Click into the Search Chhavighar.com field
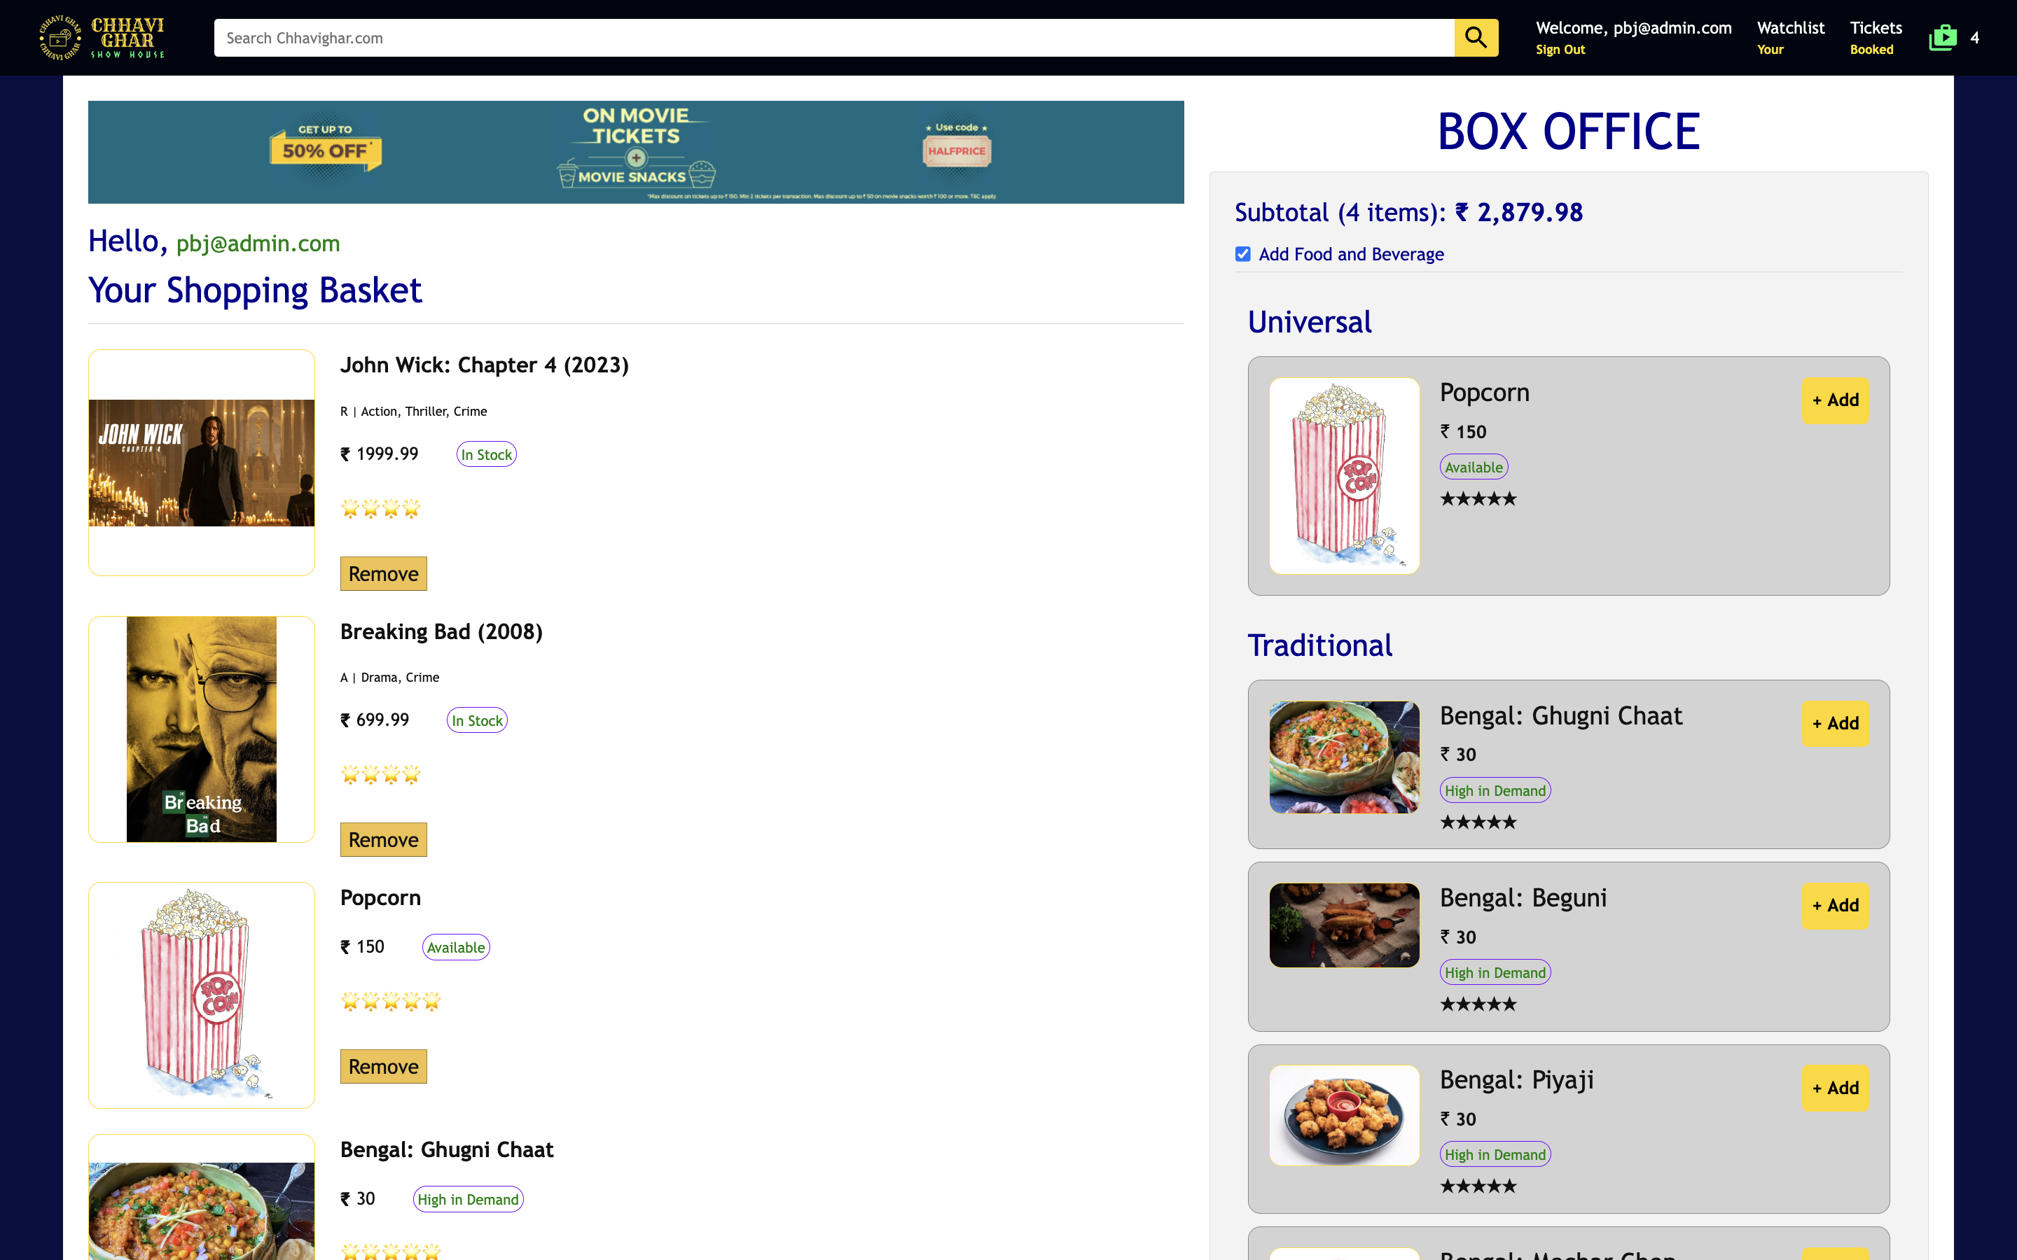 click(x=833, y=38)
